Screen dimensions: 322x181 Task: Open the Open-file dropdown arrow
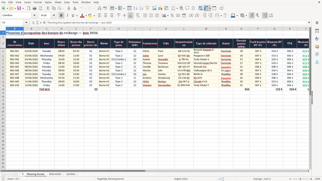(15, 8)
